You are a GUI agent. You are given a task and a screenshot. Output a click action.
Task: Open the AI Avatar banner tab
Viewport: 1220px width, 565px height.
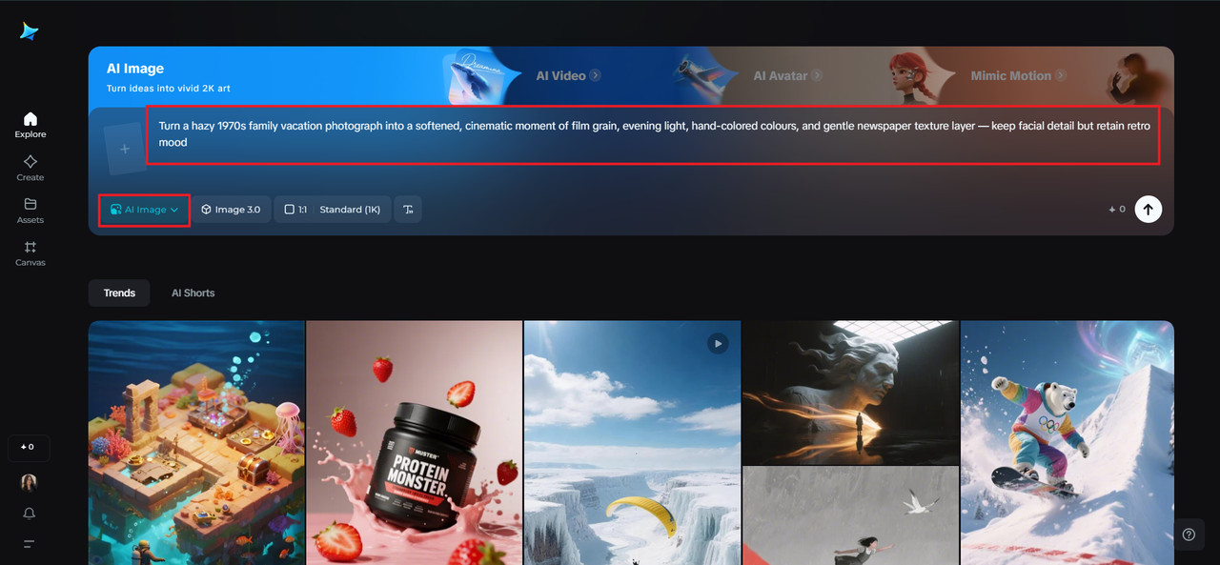[x=786, y=76]
